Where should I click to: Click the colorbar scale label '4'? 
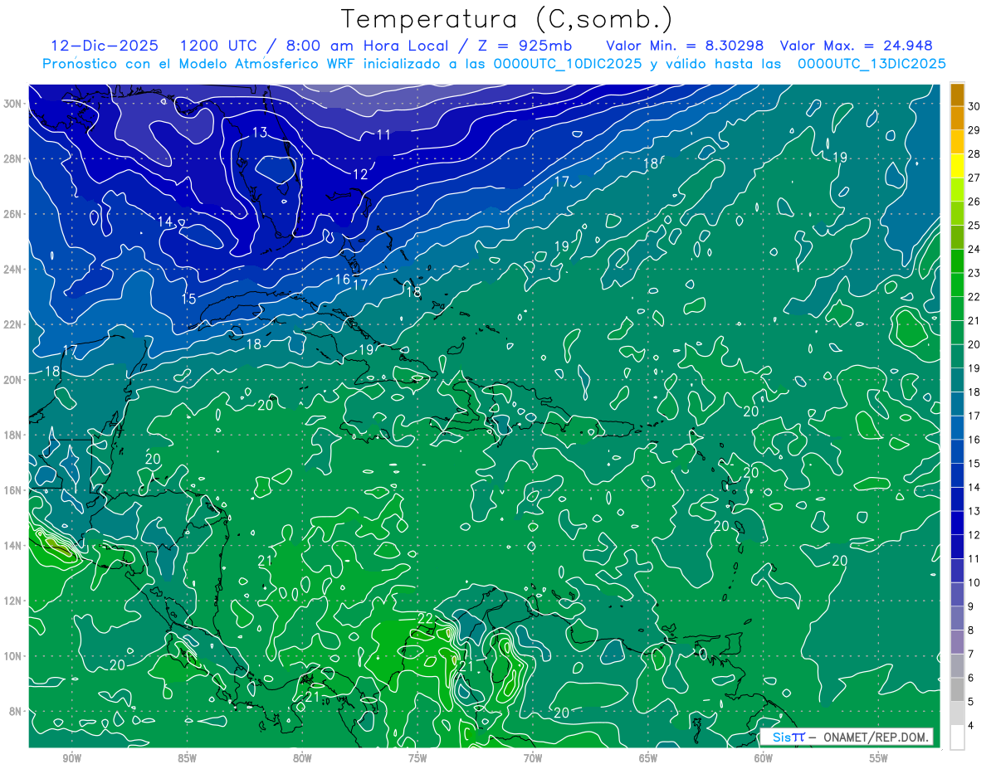(971, 726)
